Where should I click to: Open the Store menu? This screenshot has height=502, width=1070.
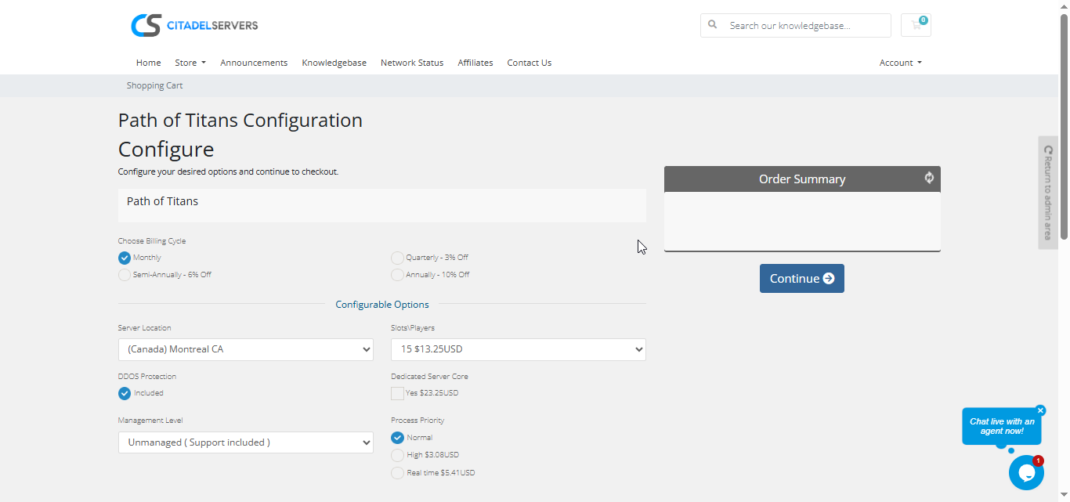pyautogui.click(x=190, y=63)
